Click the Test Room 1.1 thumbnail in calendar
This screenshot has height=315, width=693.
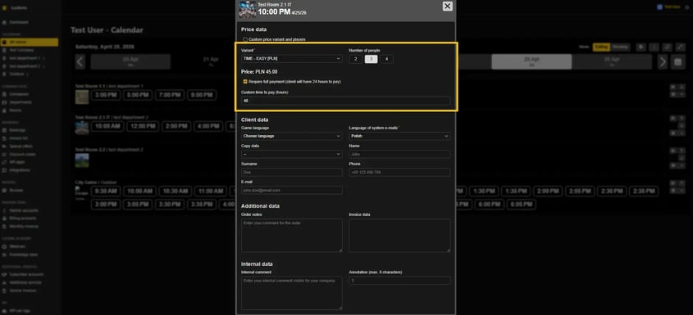[82, 97]
